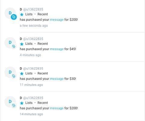
Task: Open D avatar in the 11 minutes ago notification
Action: pos(10,72)
